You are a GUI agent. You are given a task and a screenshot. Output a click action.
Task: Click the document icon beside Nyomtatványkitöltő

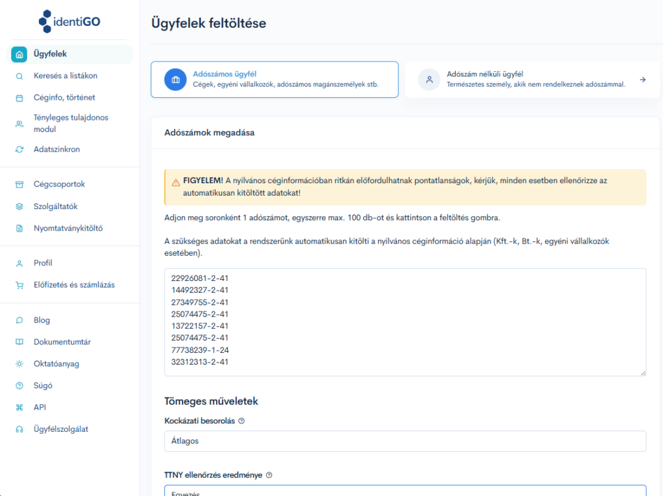pyautogui.click(x=19, y=229)
